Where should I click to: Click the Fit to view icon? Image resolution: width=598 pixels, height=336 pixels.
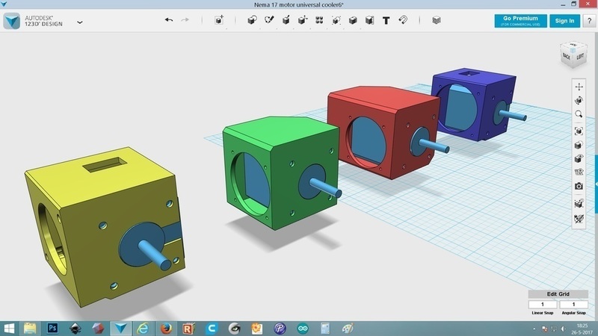coord(579,131)
